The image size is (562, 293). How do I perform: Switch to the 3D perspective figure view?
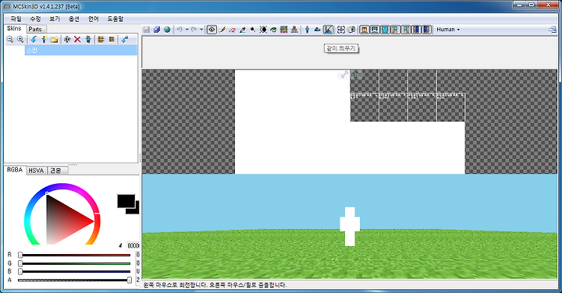point(308,30)
